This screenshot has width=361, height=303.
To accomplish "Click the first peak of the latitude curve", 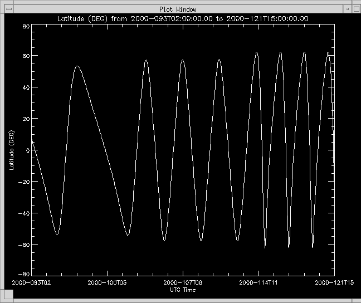I will pyautogui.click(x=77, y=66).
